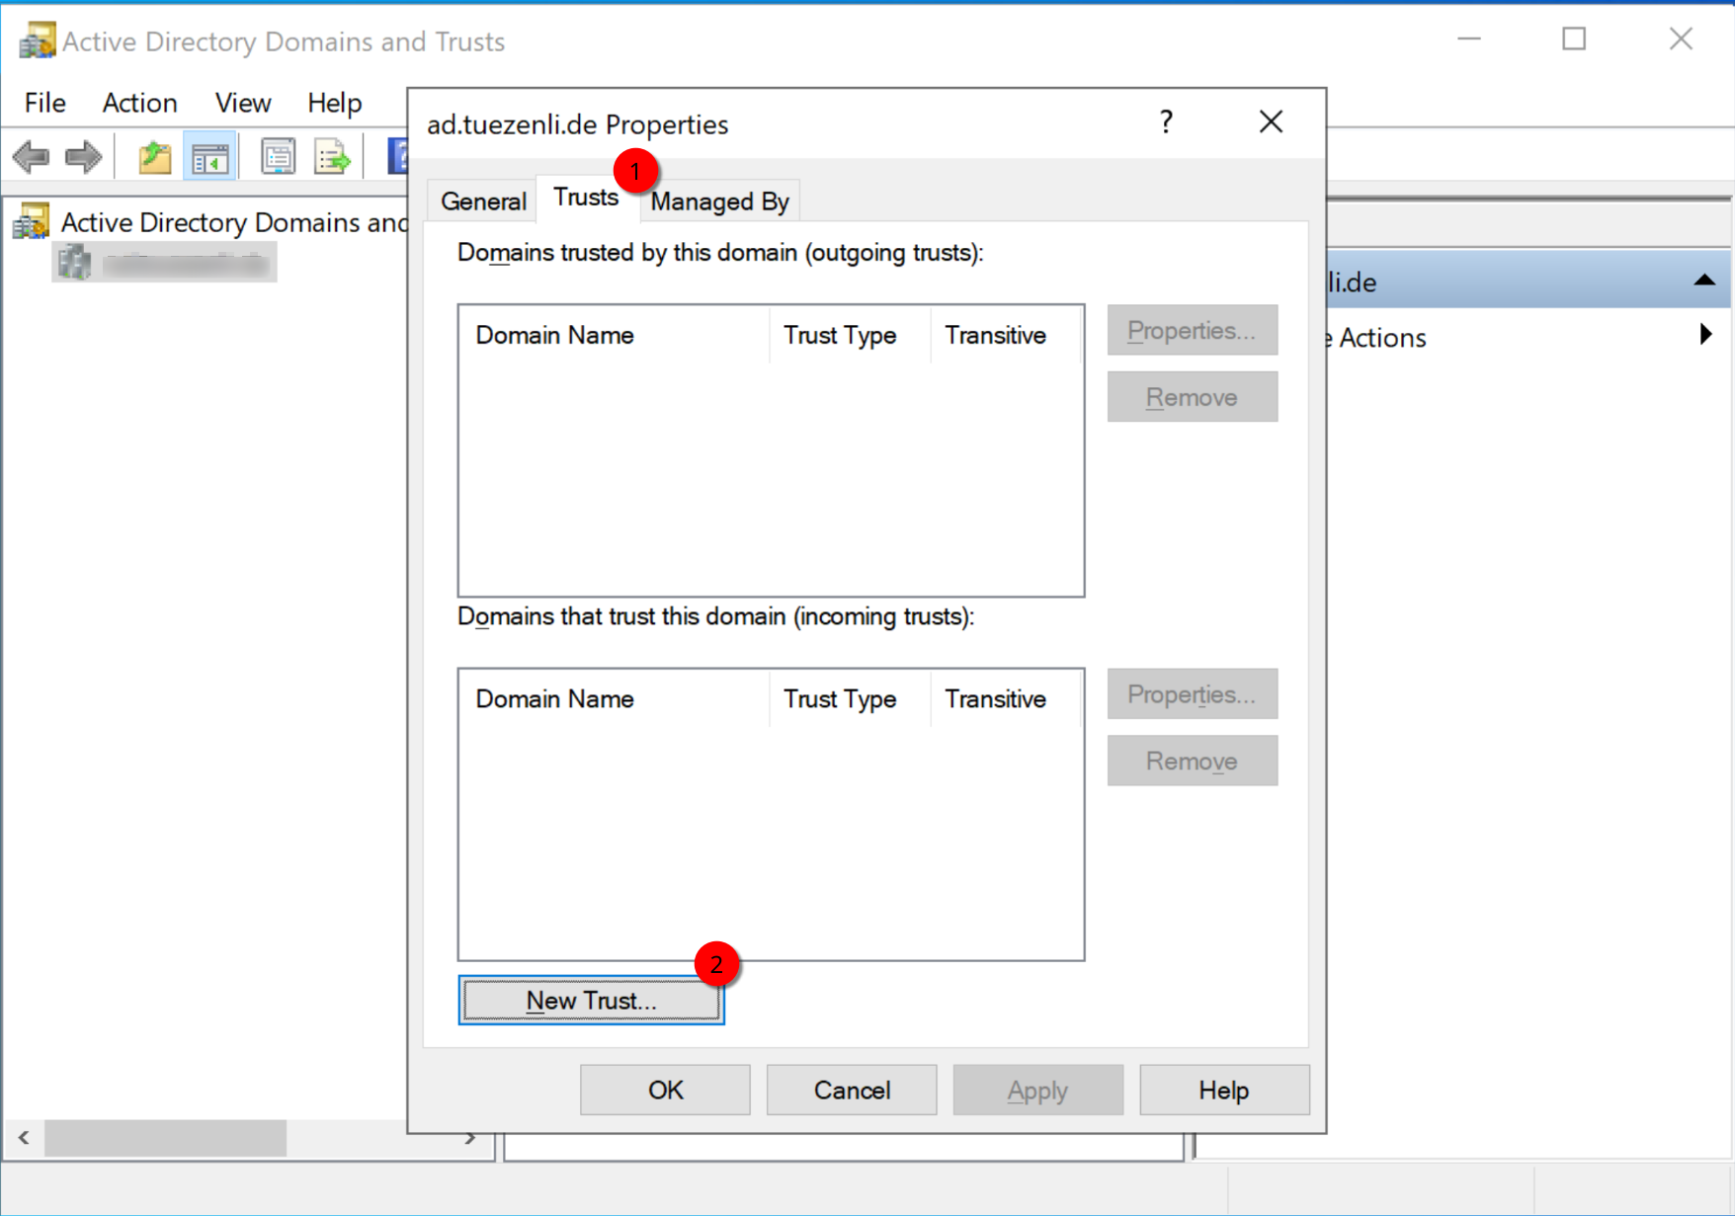Click the New Trust... button

[x=591, y=1001]
